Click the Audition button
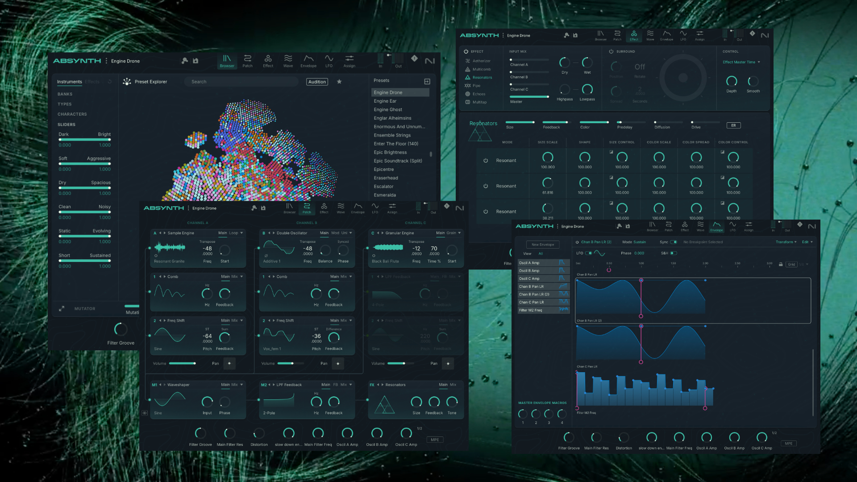This screenshot has width=857, height=482. point(317,82)
